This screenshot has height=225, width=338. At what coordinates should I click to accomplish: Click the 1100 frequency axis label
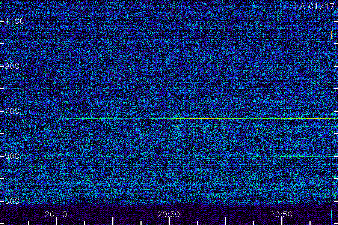pos(15,21)
